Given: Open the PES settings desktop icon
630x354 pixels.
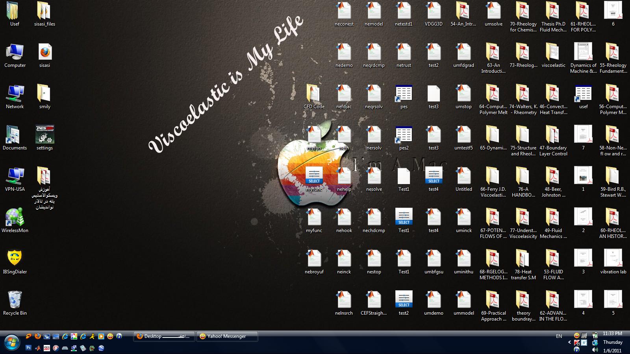Looking at the screenshot, I should pyautogui.click(x=44, y=136).
